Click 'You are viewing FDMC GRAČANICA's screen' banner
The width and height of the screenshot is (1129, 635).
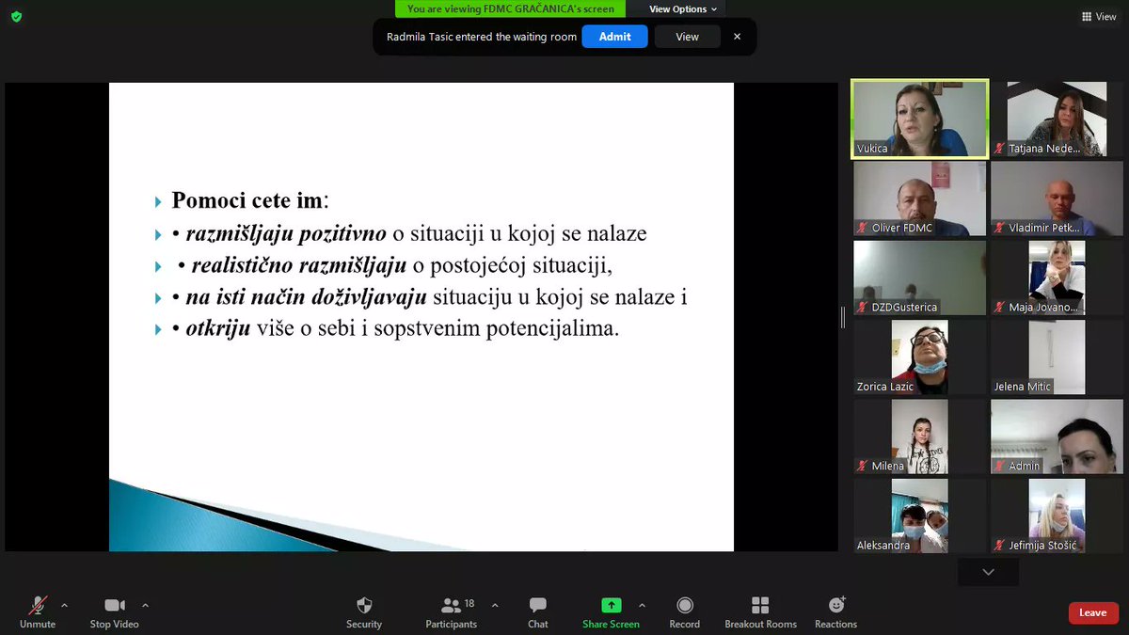pos(511,9)
